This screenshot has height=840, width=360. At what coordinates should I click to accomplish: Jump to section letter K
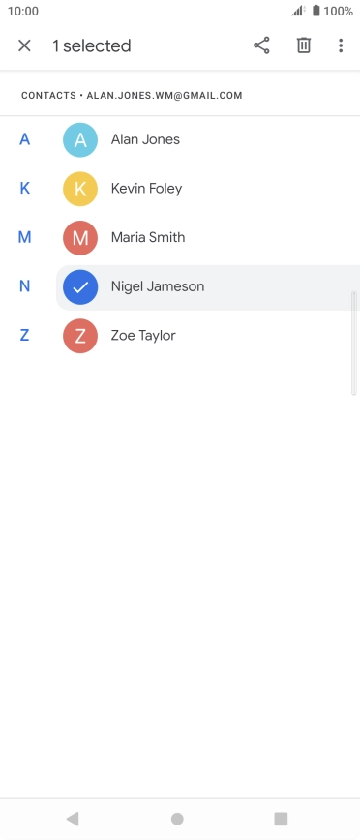24,189
